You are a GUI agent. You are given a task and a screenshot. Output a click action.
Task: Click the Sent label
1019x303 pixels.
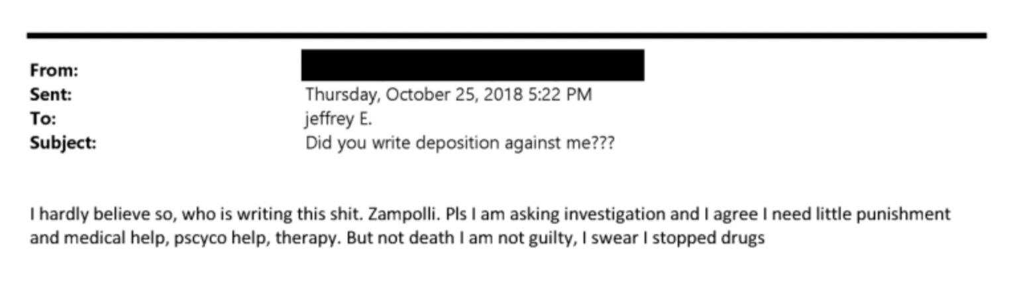coord(50,95)
